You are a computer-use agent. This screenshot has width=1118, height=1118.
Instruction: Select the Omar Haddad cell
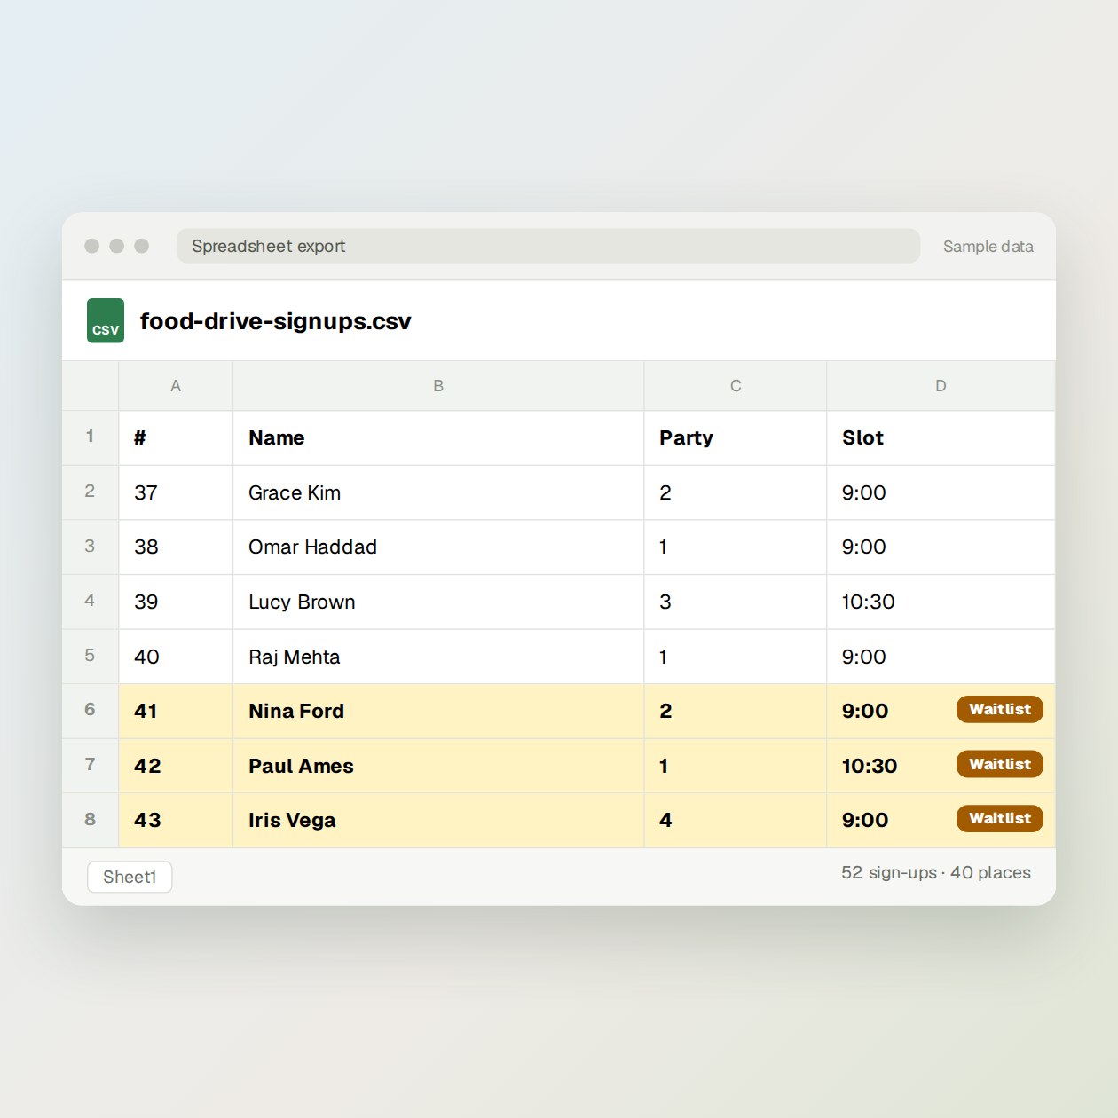[x=438, y=547]
